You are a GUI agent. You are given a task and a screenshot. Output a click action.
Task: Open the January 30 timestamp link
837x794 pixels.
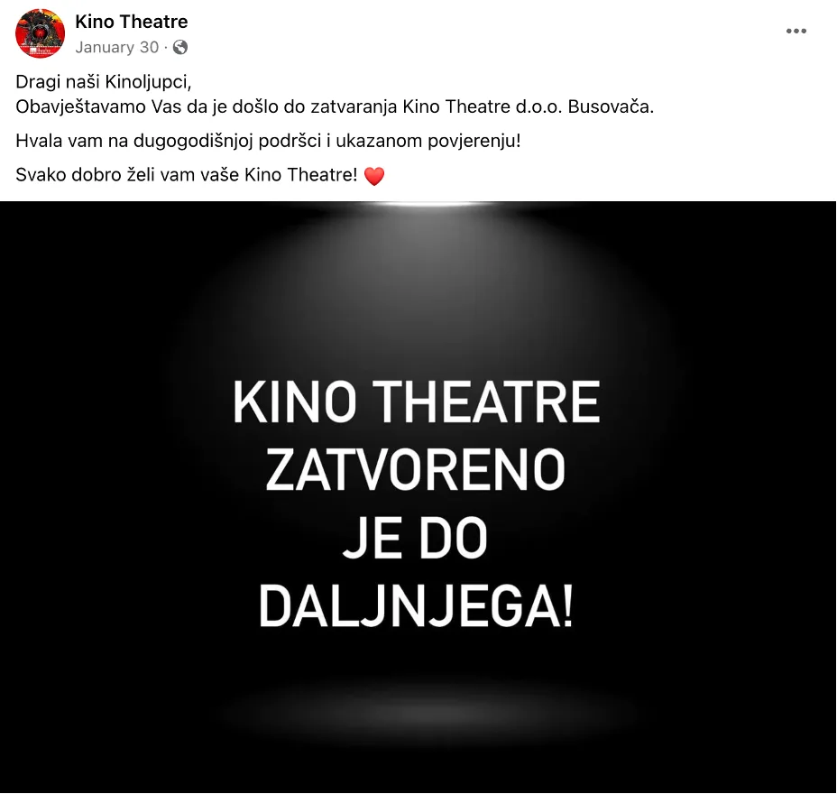(117, 48)
